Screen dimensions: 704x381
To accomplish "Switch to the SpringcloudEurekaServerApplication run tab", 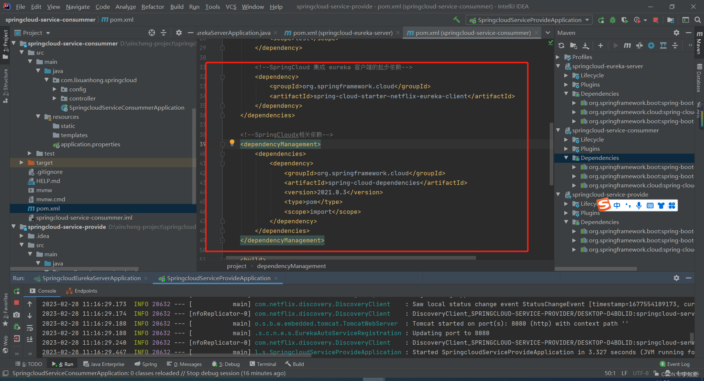I will (91, 278).
